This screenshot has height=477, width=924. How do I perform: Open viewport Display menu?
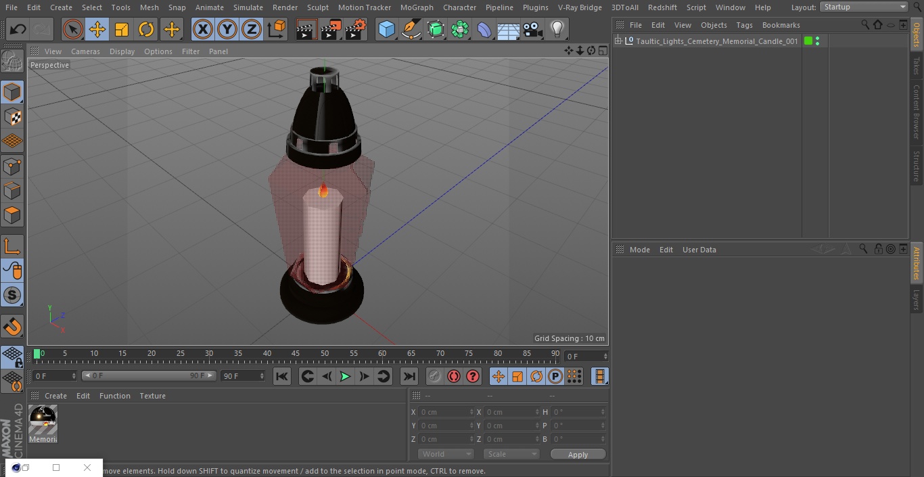click(122, 51)
